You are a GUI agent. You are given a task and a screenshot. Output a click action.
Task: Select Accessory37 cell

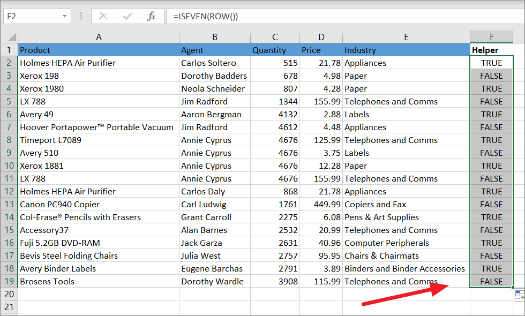(x=99, y=230)
